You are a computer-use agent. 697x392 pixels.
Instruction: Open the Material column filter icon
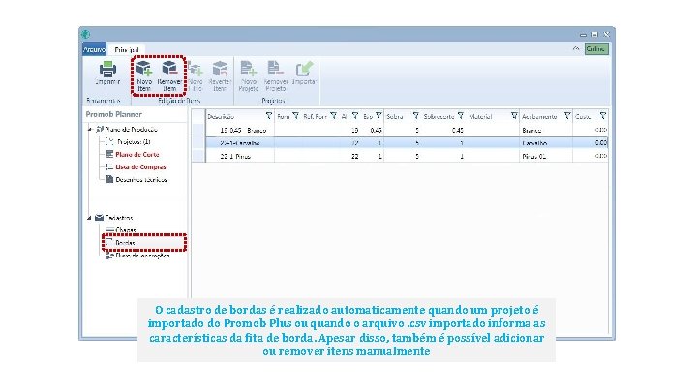(514, 116)
